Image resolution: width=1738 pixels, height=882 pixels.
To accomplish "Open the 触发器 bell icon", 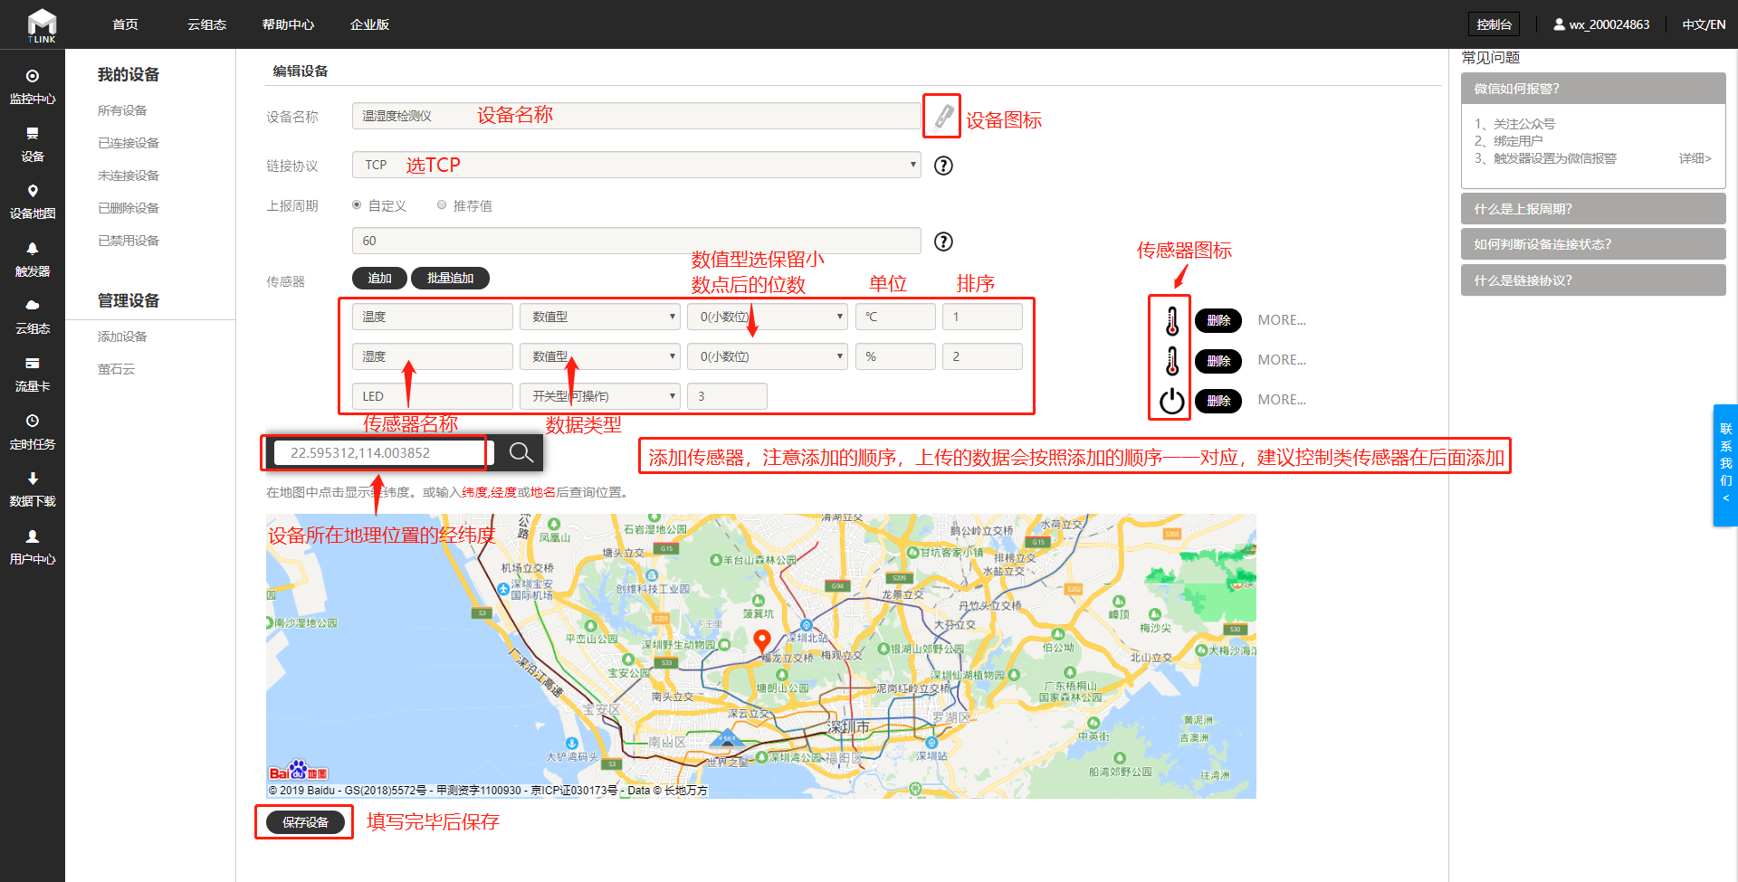I will [33, 249].
